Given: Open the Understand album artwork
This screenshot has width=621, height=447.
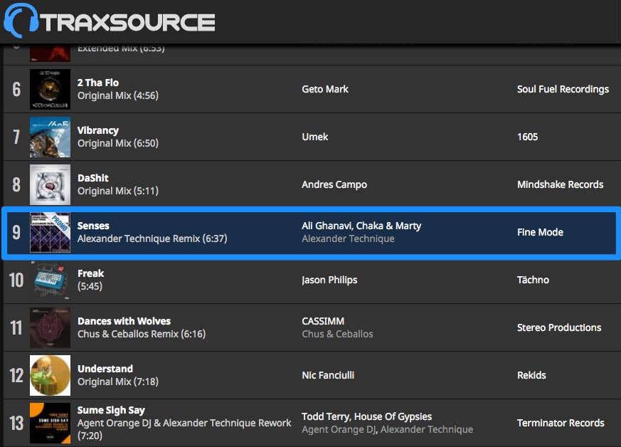Looking at the screenshot, I should 50,375.
